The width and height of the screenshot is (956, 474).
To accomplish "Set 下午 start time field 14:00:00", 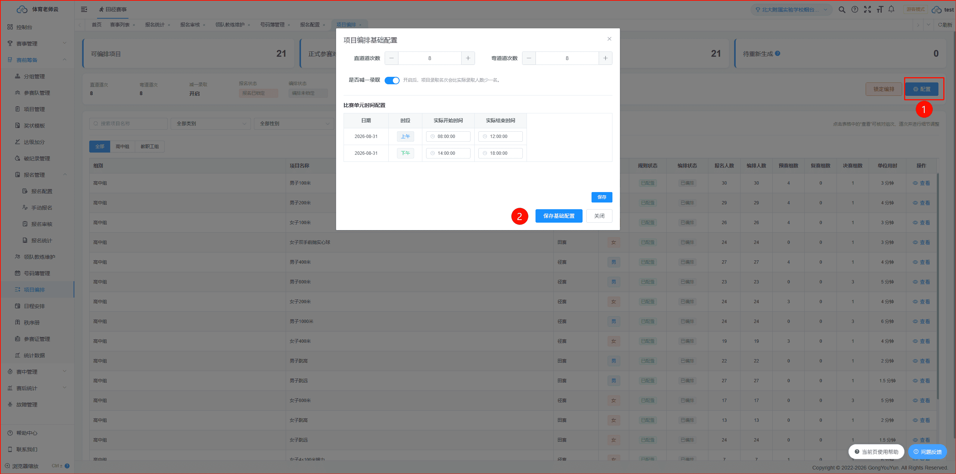I will tap(448, 153).
